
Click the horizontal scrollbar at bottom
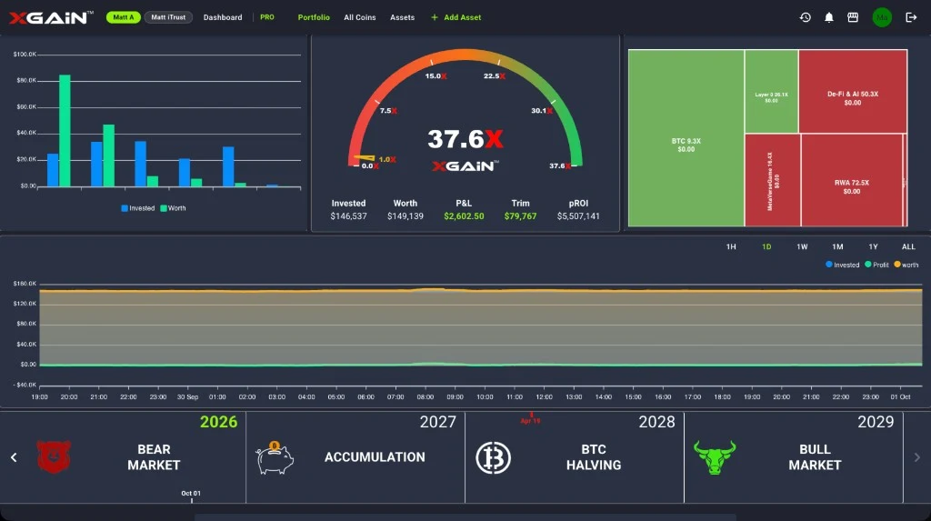[465, 517]
